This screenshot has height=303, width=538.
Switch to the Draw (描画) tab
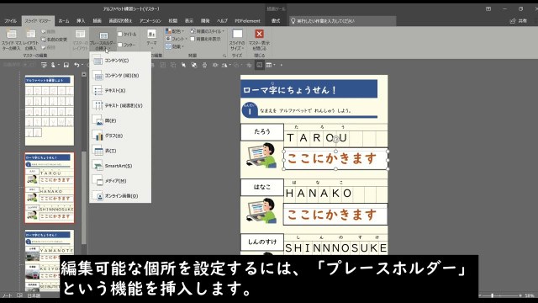[98, 21]
